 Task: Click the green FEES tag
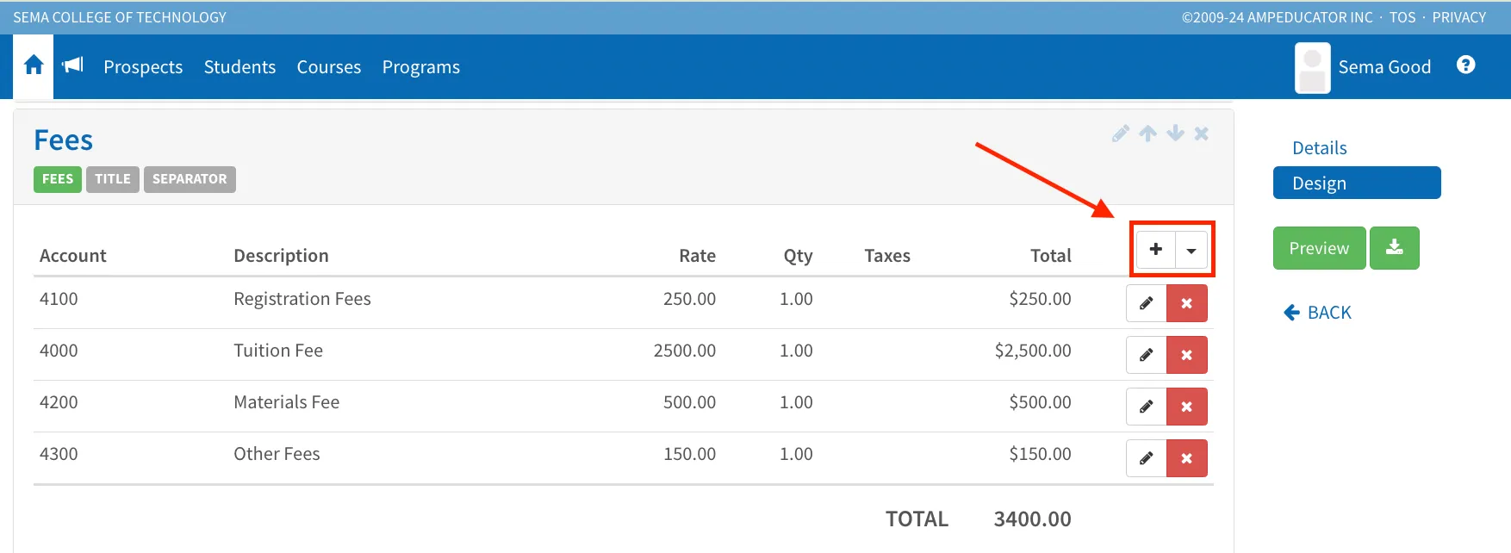click(x=58, y=179)
